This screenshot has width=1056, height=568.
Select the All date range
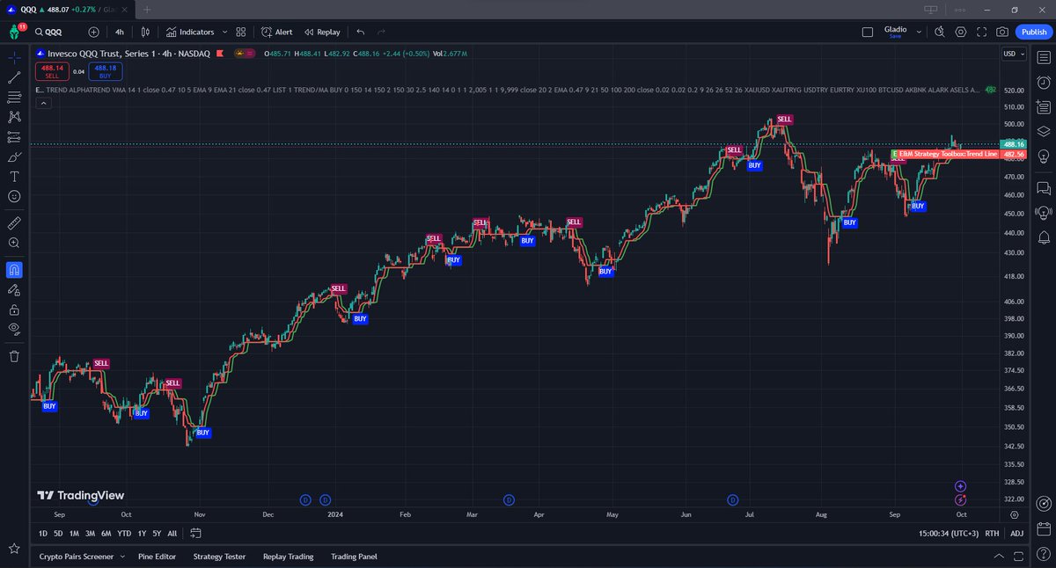tap(172, 534)
